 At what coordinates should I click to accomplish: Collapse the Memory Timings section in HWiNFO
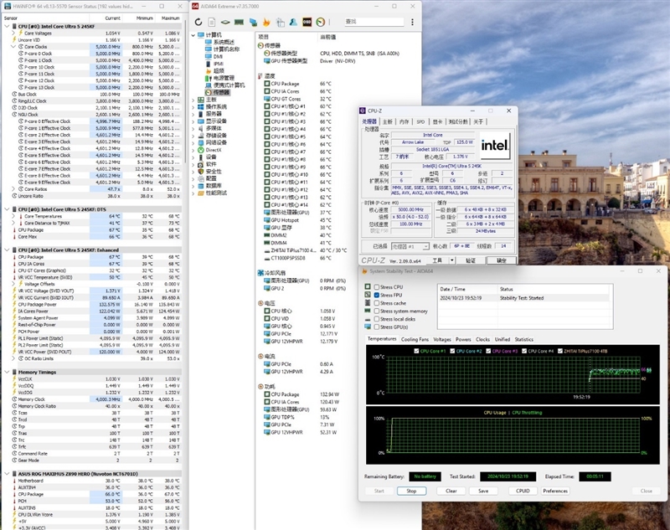[7, 372]
